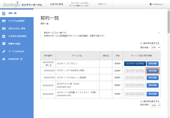Image resolution: width=170 pixels, height=118 pixels.
Task: Open 契約詳細 for WEB改ざん検知 row
Action: (153, 71)
